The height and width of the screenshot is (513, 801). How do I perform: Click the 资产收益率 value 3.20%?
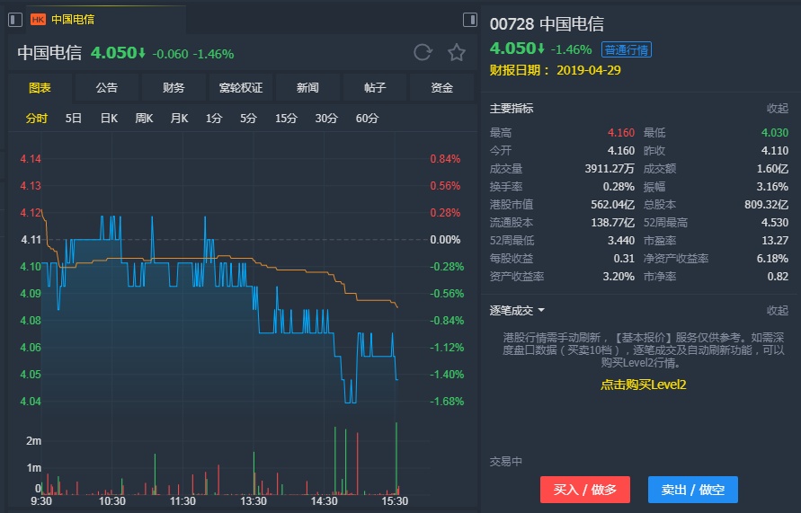click(x=619, y=276)
